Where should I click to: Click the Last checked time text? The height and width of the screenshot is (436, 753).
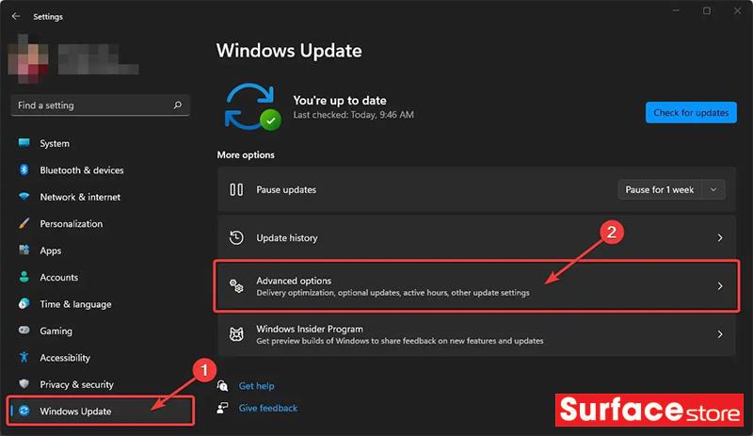[354, 115]
